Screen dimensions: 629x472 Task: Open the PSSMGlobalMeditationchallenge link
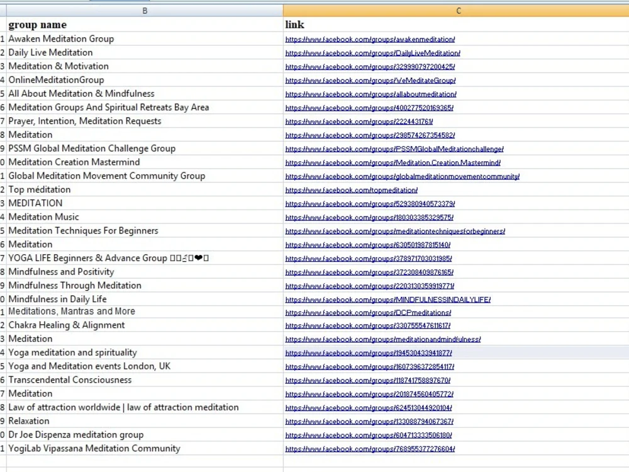click(x=394, y=149)
